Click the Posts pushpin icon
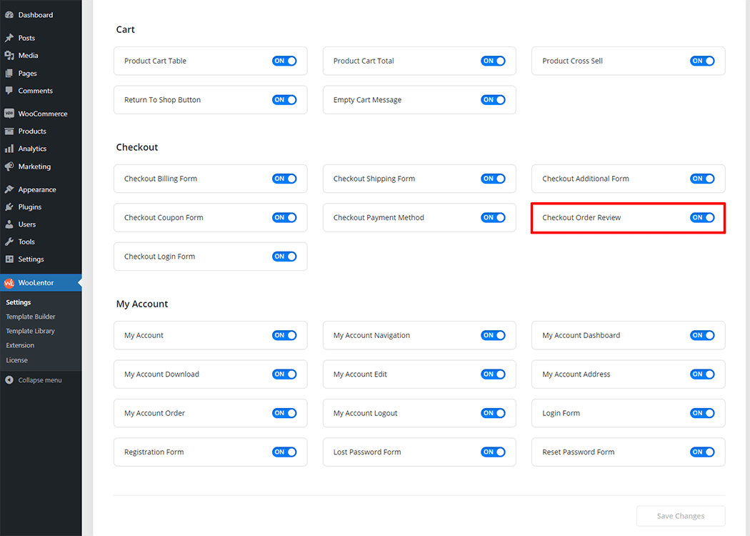750x536 pixels. (x=9, y=38)
